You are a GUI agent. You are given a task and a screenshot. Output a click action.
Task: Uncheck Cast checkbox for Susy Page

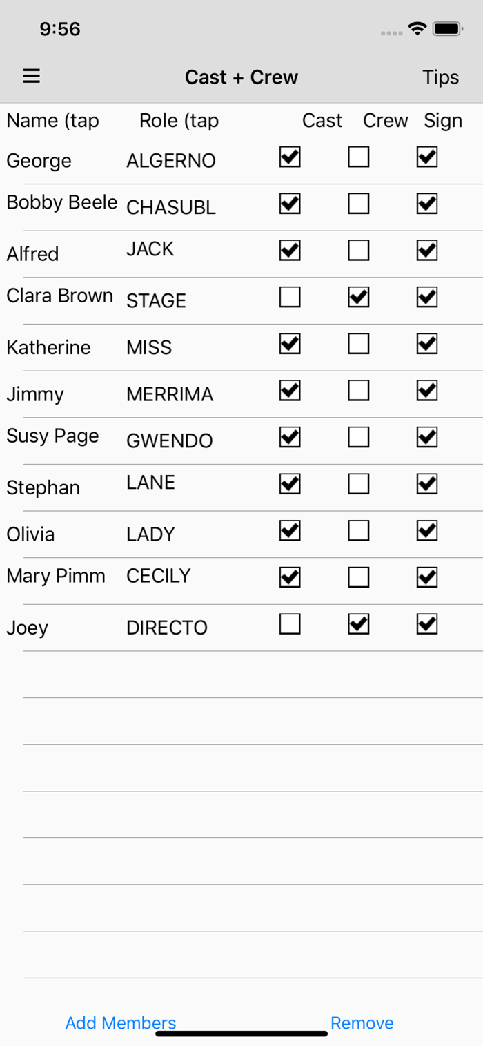point(290,437)
